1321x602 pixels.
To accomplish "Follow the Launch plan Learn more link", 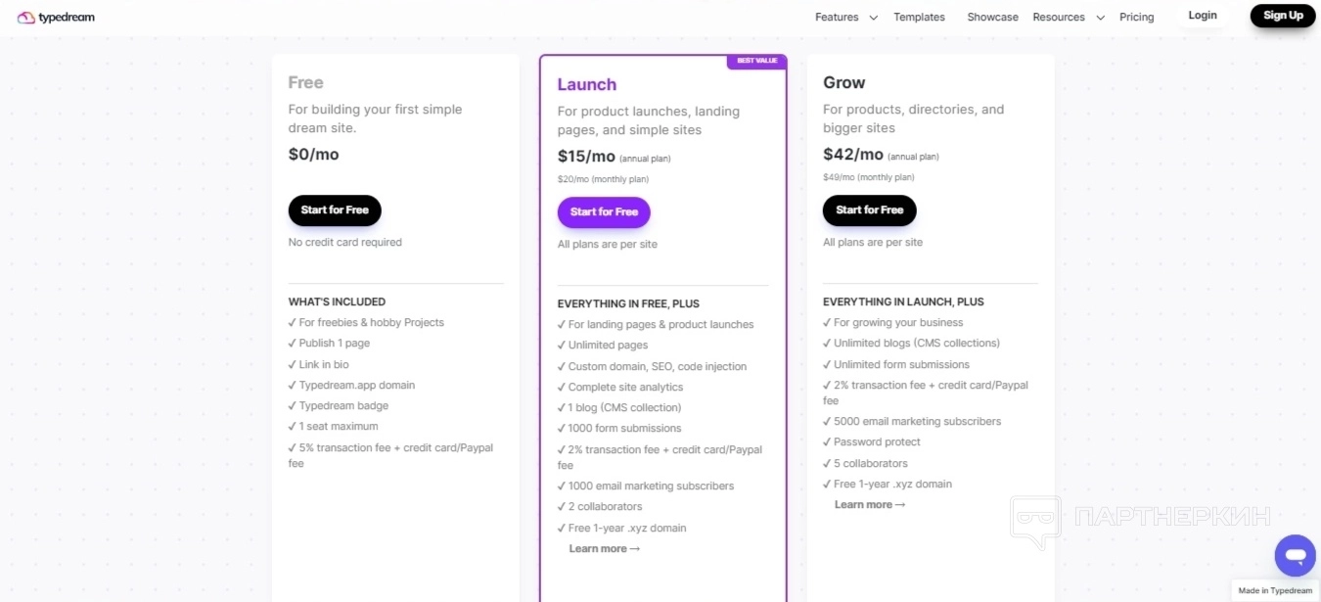I will 604,549.
